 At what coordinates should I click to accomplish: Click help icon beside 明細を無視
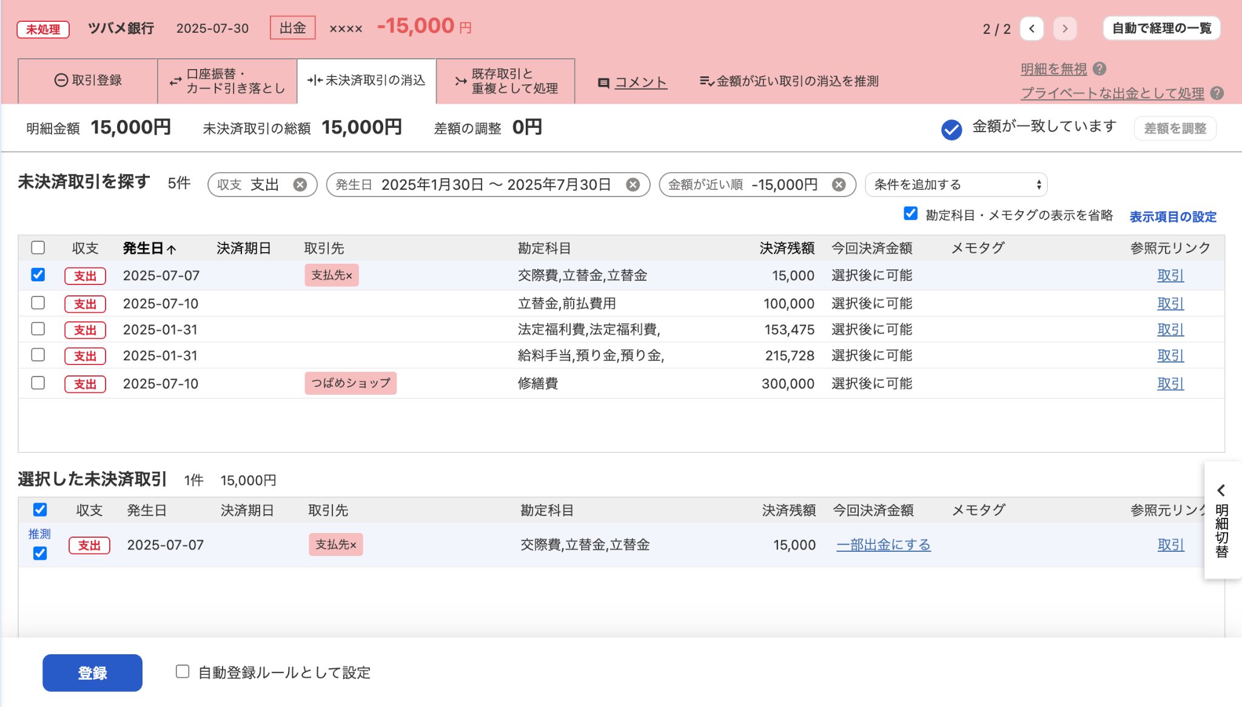point(1099,69)
